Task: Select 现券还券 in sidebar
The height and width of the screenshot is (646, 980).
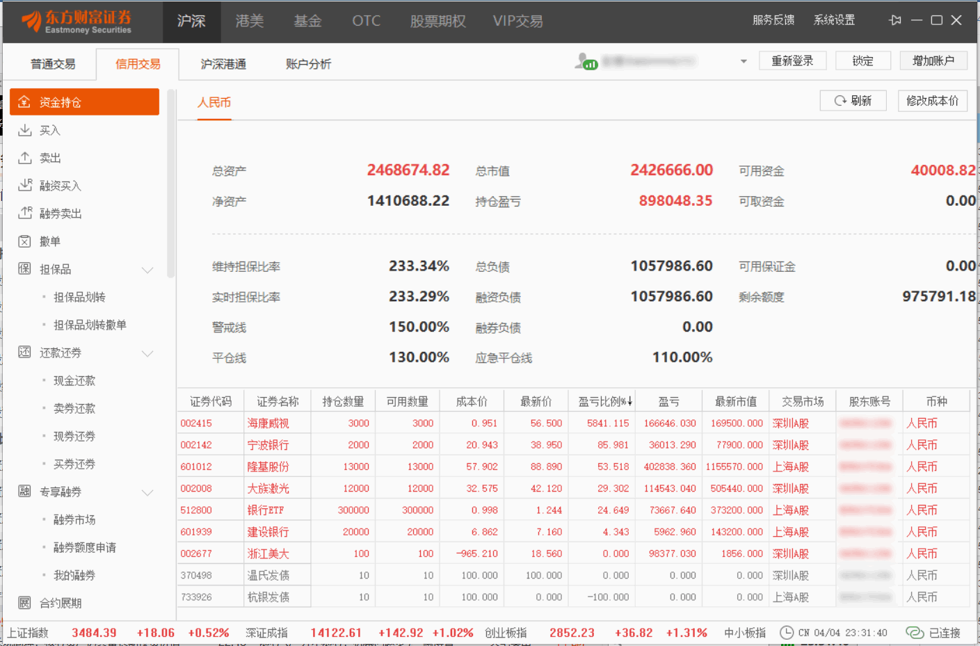Action: [x=74, y=436]
